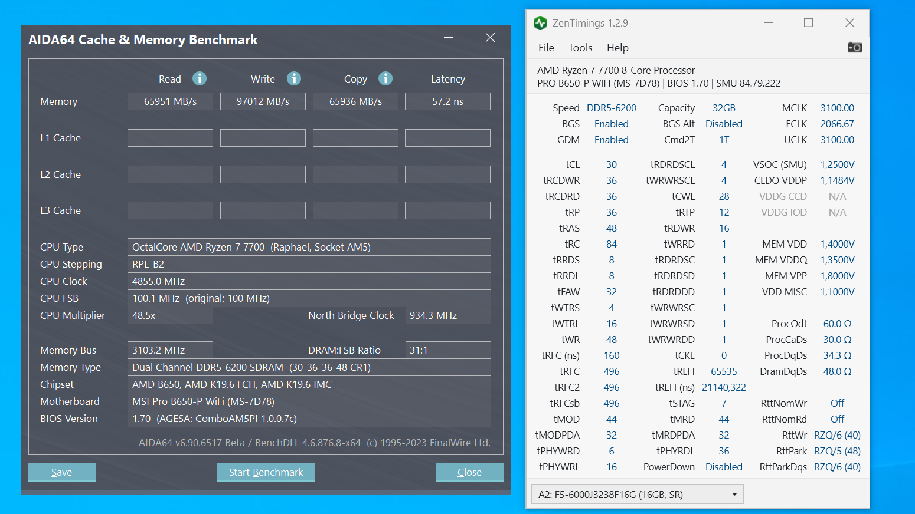Click the Copy info icon
Image resolution: width=915 pixels, height=514 pixels.
[x=385, y=78]
